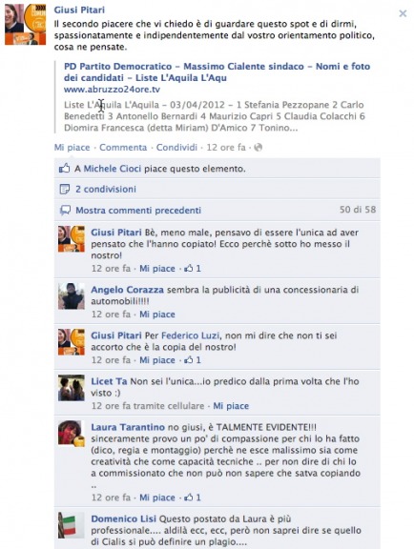Viewport: 414px width, 549px height.
Task: Toggle Mi piace on Licet Ta's comment
Action: point(231,406)
